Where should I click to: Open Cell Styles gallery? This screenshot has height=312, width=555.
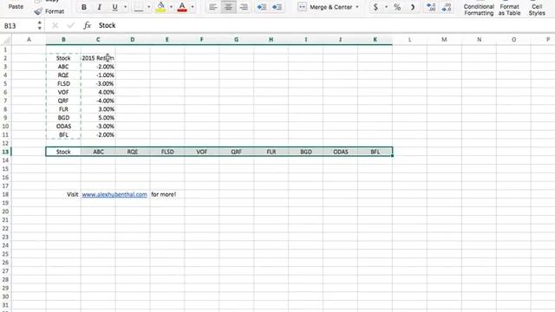tap(537, 10)
